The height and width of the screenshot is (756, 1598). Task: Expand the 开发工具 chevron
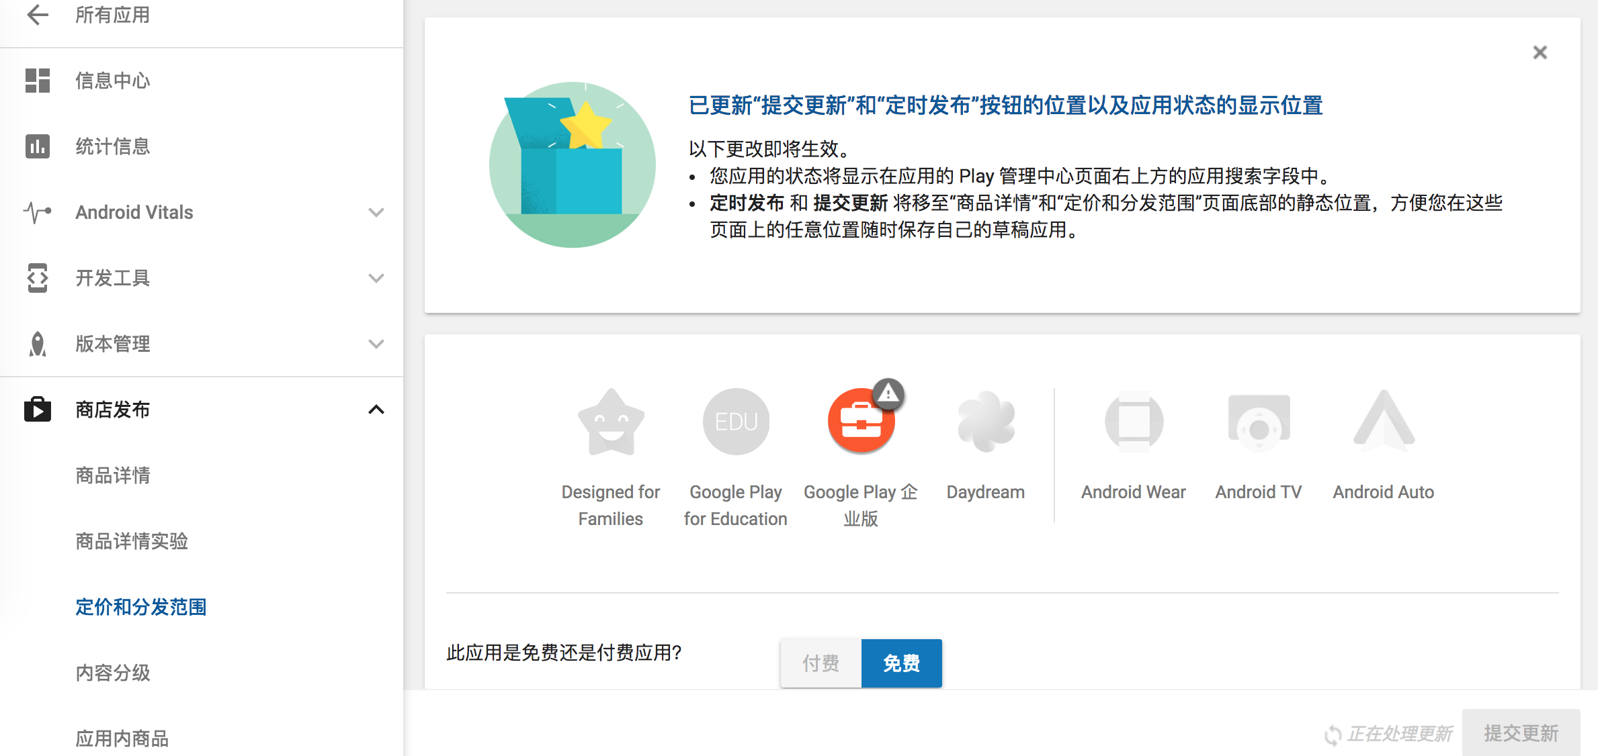pyautogui.click(x=376, y=278)
